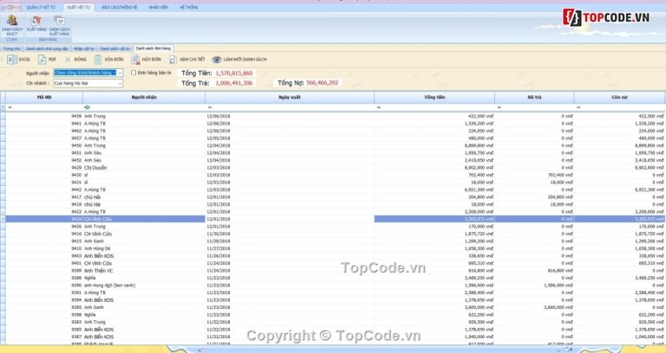Select the Chị Duyên recipient cell
The width and height of the screenshot is (666, 353).
pos(95,168)
